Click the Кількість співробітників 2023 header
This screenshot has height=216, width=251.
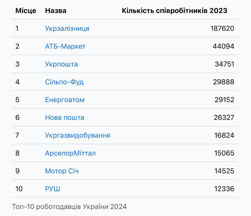click(174, 11)
